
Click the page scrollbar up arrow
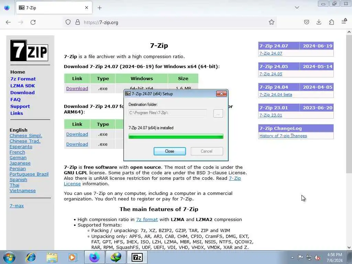point(349,32)
